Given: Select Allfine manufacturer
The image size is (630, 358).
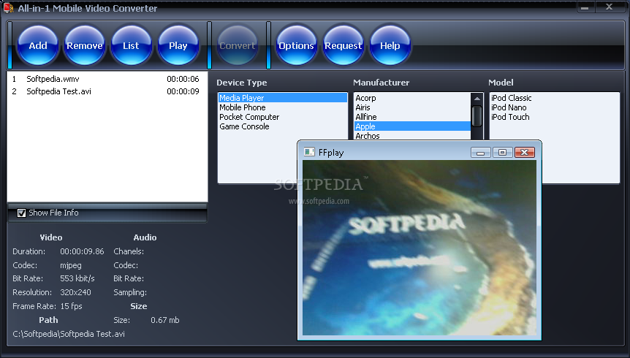Looking at the screenshot, I should pyautogui.click(x=411, y=117).
